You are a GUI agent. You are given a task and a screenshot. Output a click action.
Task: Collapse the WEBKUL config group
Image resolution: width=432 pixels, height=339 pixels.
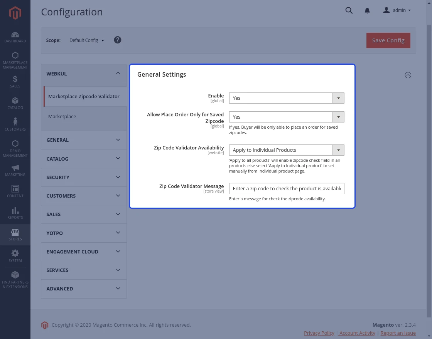(84, 74)
